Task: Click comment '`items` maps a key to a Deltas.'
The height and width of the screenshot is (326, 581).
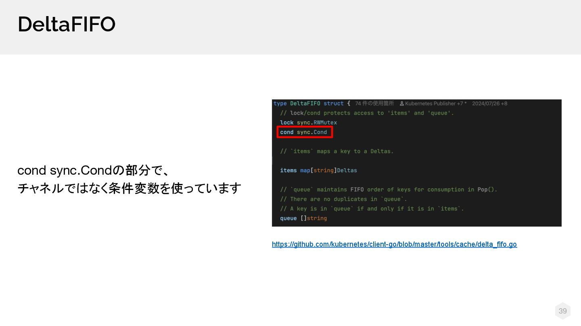Action: click(x=337, y=151)
